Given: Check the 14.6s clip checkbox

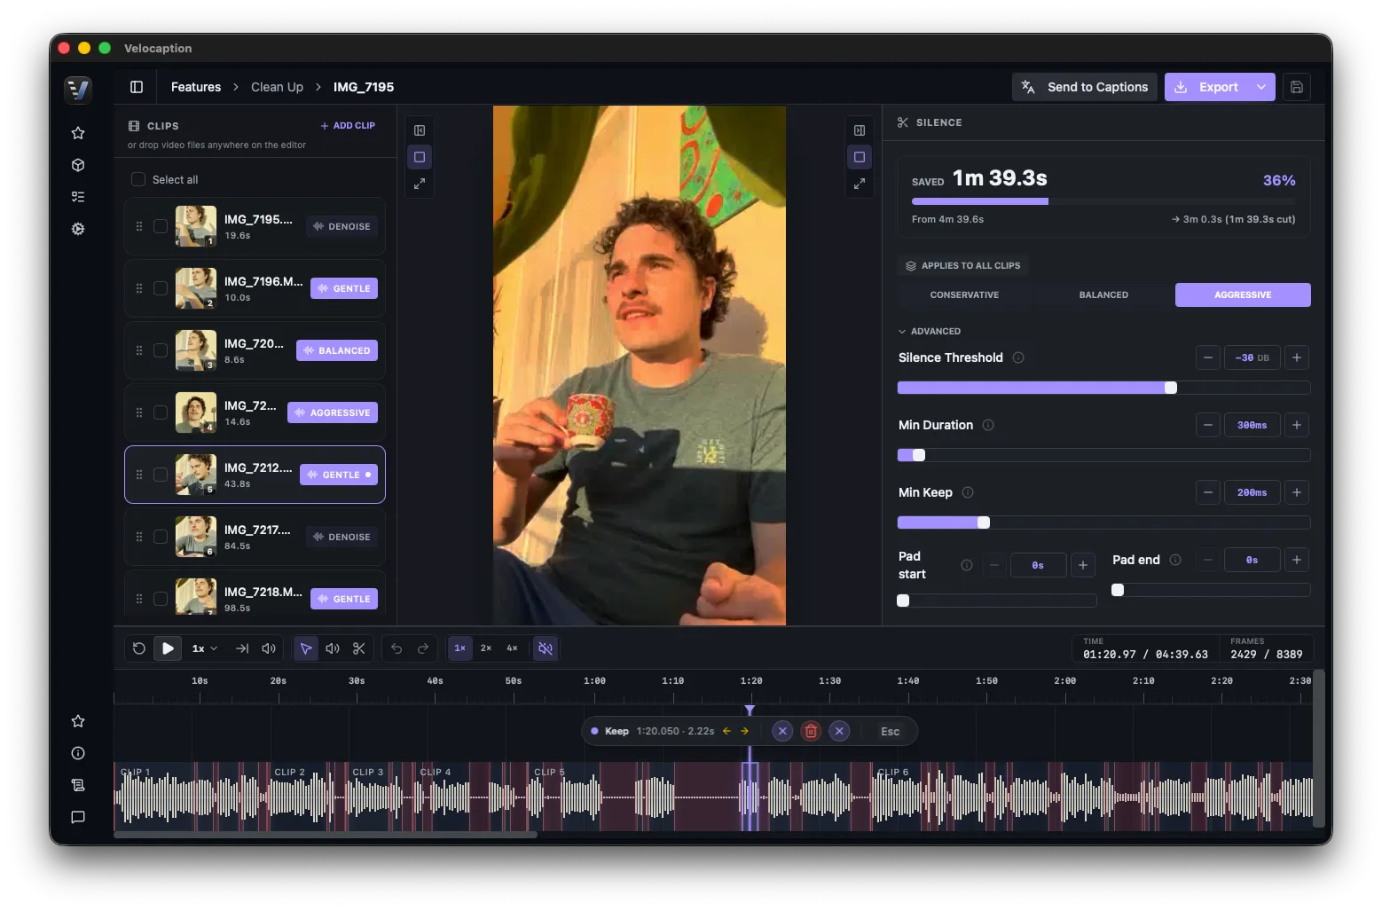Looking at the screenshot, I should [161, 412].
